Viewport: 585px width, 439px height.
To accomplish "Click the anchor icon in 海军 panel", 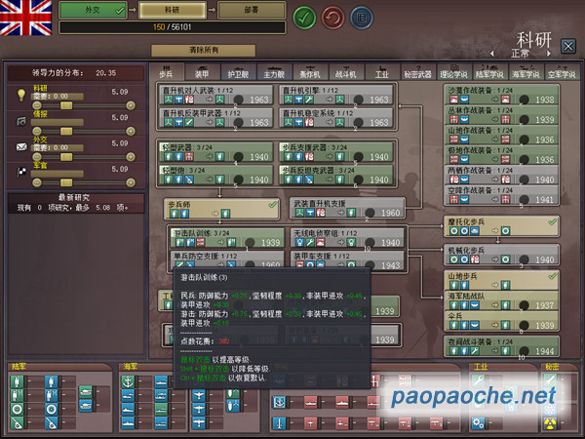I will click(128, 381).
